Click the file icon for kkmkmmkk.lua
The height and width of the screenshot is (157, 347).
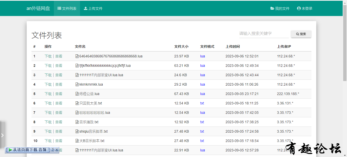point(77,84)
